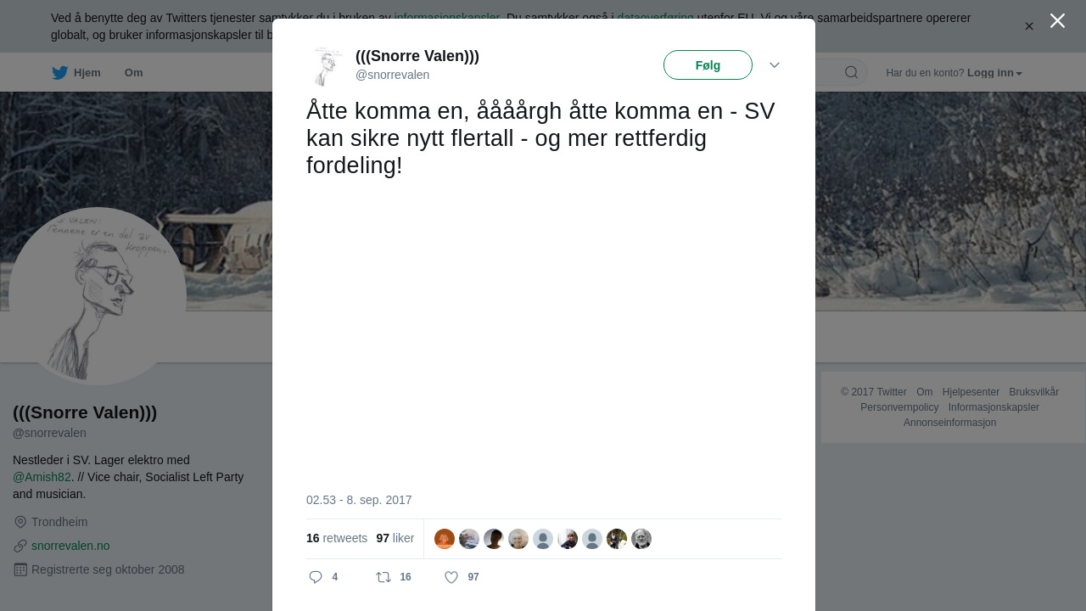Like the tweet with the heart icon
Image resolution: width=1086 pixels, height=611 pixels.
(x=451, y=577)
